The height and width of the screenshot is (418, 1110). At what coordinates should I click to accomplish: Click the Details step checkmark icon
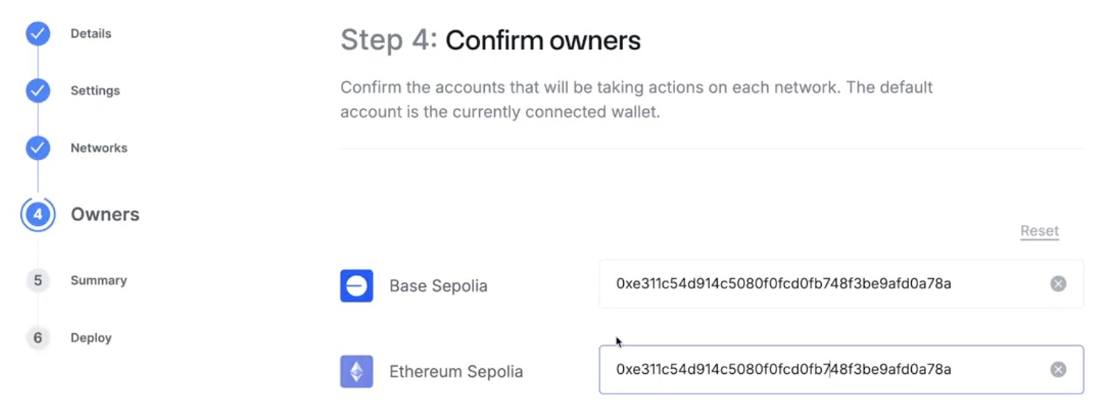coord(38,33)
